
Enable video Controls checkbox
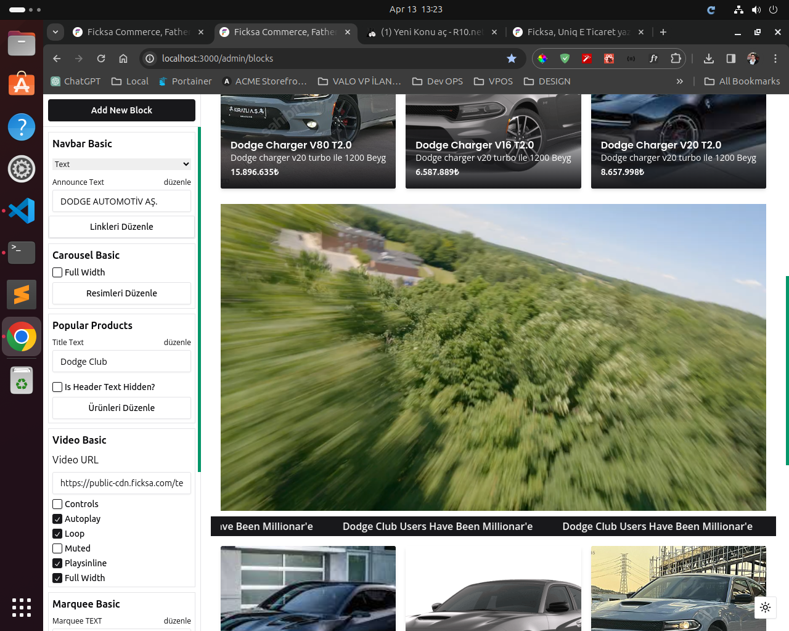coord(57,504)
